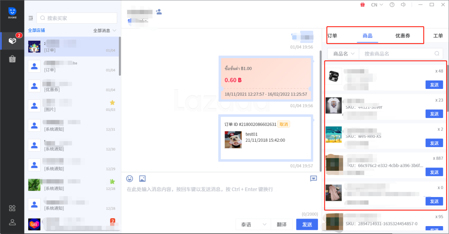Click the red gift icon
This screenshot has width=449, height=234.
click(x=362, y=5)
